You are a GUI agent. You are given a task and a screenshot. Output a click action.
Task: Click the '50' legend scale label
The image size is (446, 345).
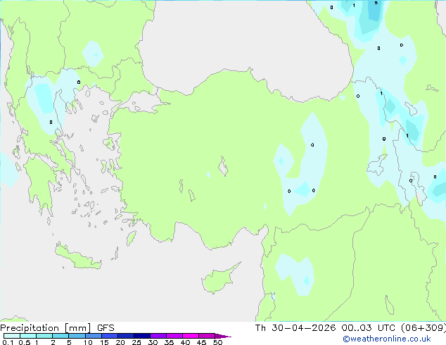point(217,342)
